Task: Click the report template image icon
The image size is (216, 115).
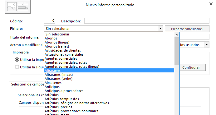Action: pos(17,7)
